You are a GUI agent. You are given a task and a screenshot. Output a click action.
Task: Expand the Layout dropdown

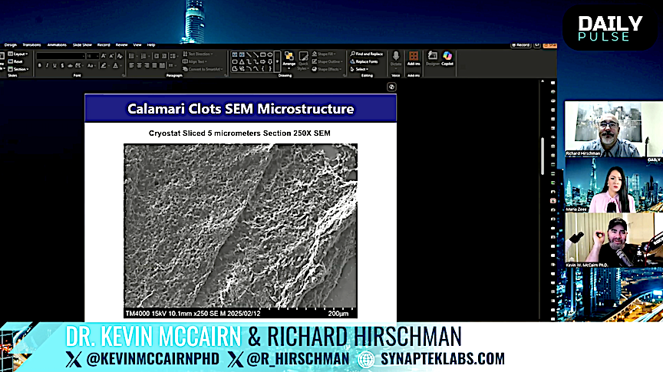pyautogui.click(x=20, y=54)
